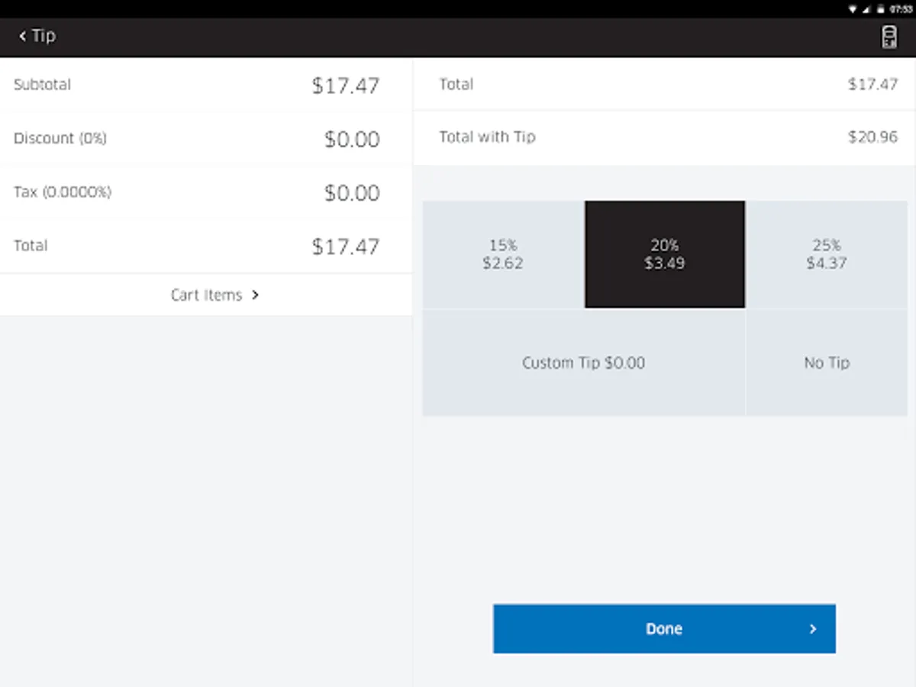Tap the Wi-Fi status bar icon
916x687 pixels.
coord(853,9)
